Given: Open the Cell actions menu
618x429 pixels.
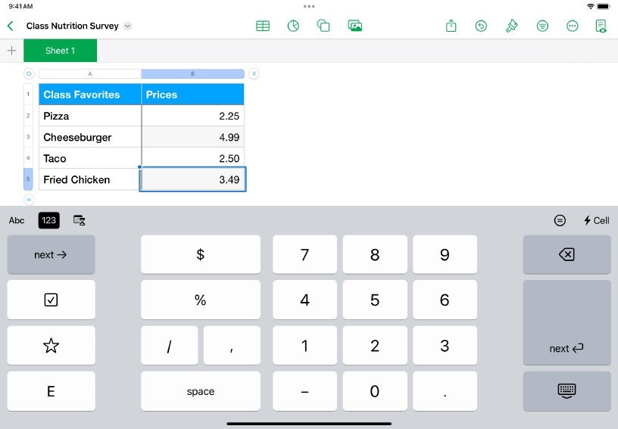Looking at the screenshot, I should 596,220.
